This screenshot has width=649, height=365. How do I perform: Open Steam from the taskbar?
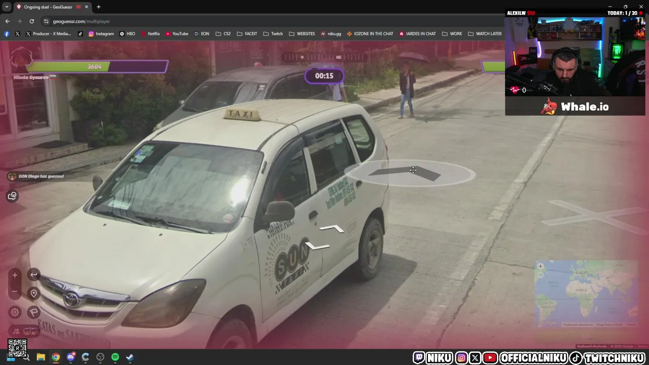(x=130, y=357)
